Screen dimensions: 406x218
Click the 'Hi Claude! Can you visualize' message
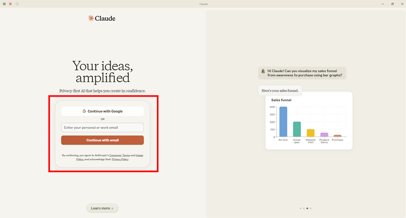coord(302,73)
